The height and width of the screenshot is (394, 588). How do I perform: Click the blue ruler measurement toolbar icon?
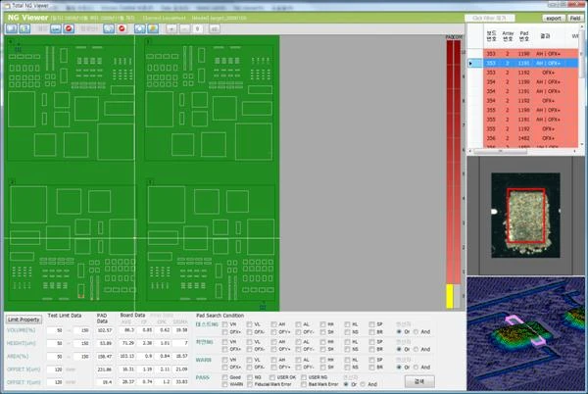pos(56,28)
